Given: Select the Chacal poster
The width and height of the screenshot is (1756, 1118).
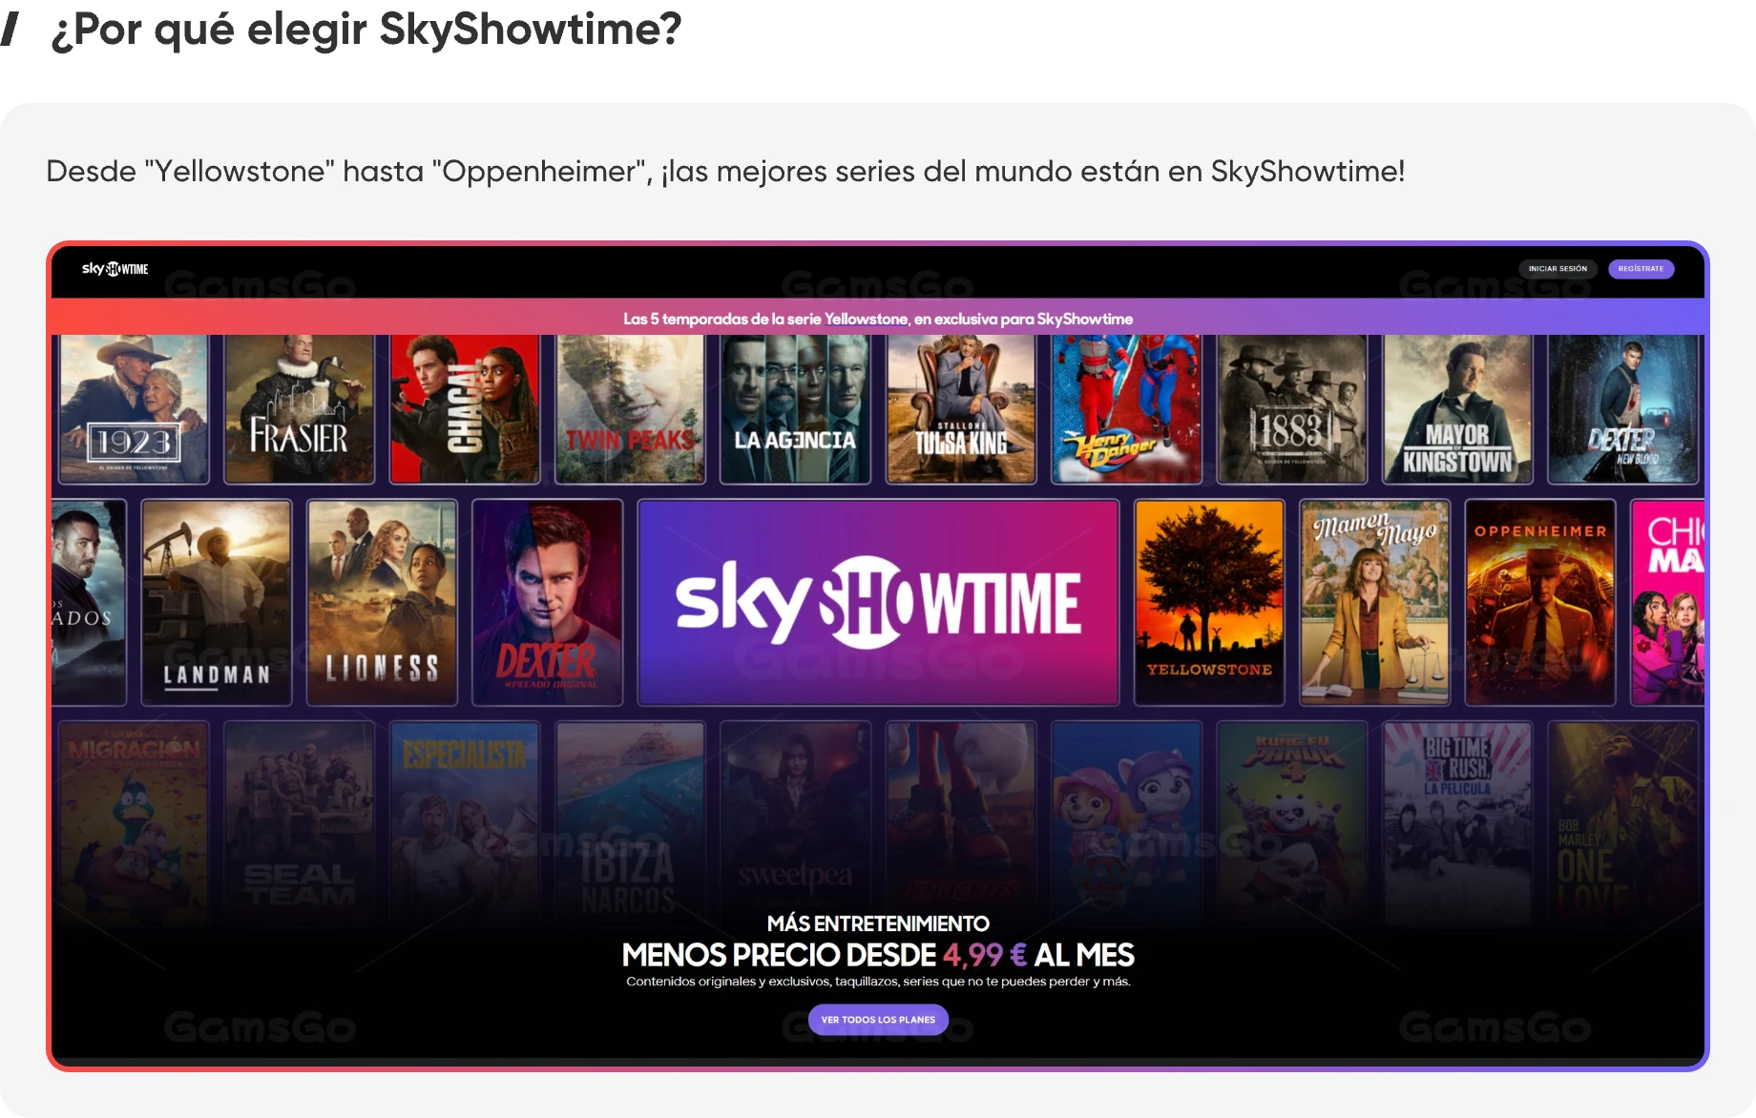Looking at the screenshot, I should 465,408.
